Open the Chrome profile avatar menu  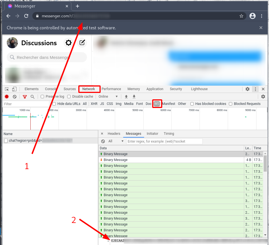pyautogui.click(x=252, y=16)
